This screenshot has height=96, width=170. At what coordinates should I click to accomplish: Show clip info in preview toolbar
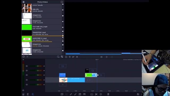pyautogui.click(x=66, y=57)
